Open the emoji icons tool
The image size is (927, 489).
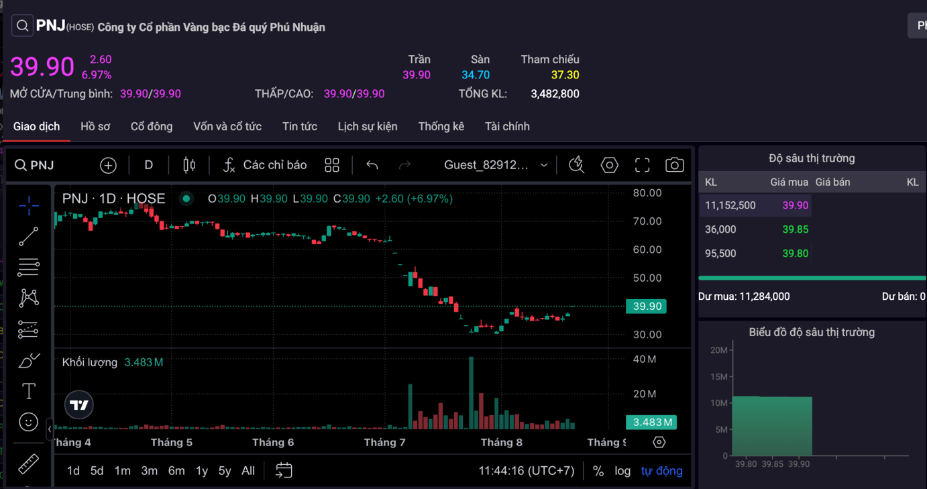[x=28, y=422]
